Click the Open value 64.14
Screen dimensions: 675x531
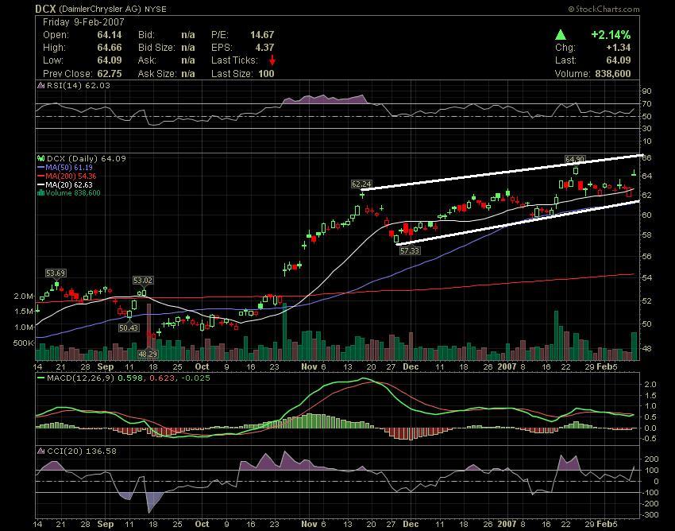point(110,34)
